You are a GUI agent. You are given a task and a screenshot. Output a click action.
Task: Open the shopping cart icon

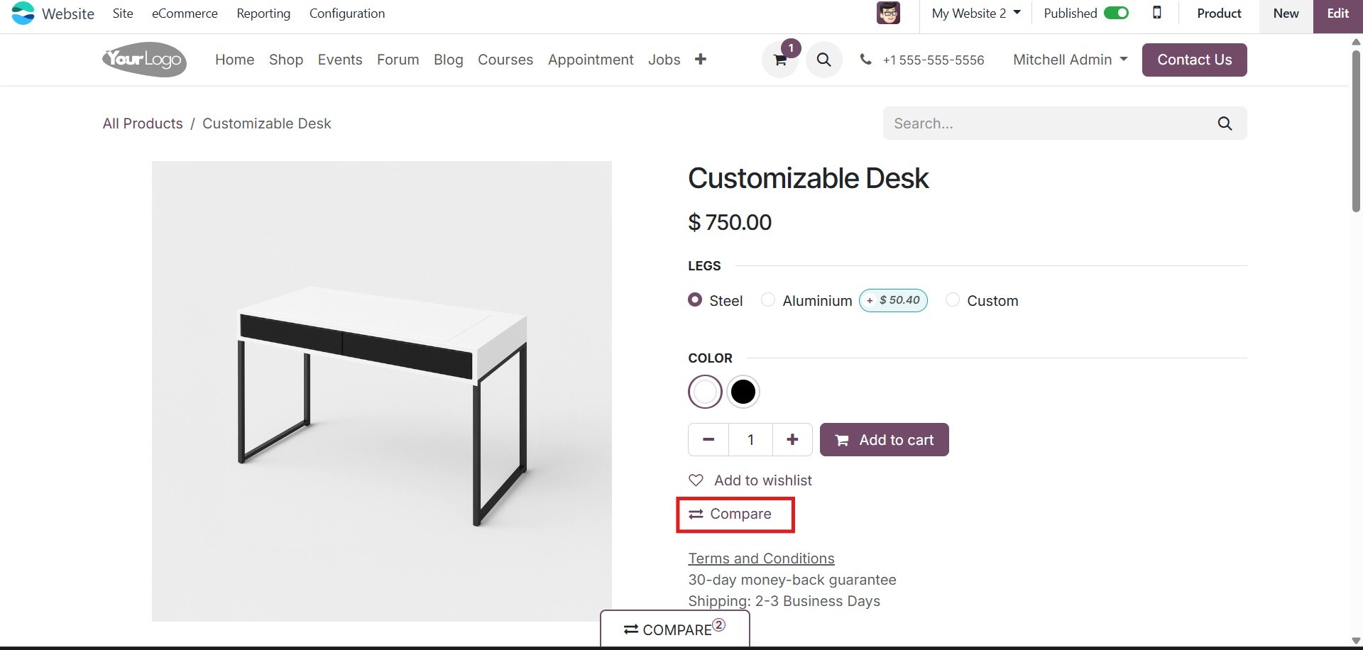(779, 60)
